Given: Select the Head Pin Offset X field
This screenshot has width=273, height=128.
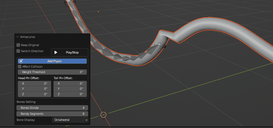Looking at the screenshot, I should [x=34, y=83].
